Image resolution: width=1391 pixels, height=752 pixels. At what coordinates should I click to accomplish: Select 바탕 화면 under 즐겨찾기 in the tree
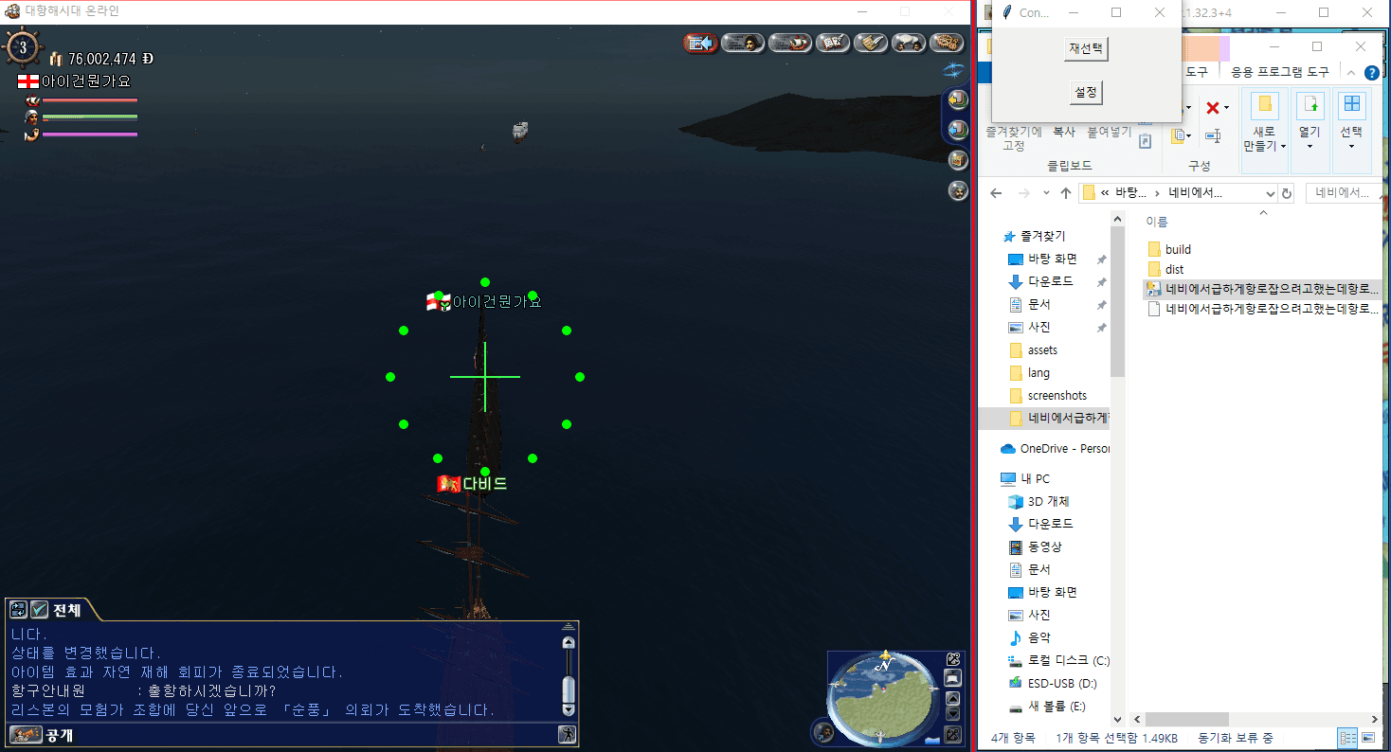click(1052, 259)
